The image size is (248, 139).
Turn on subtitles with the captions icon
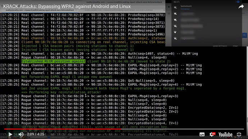[202, 134]
